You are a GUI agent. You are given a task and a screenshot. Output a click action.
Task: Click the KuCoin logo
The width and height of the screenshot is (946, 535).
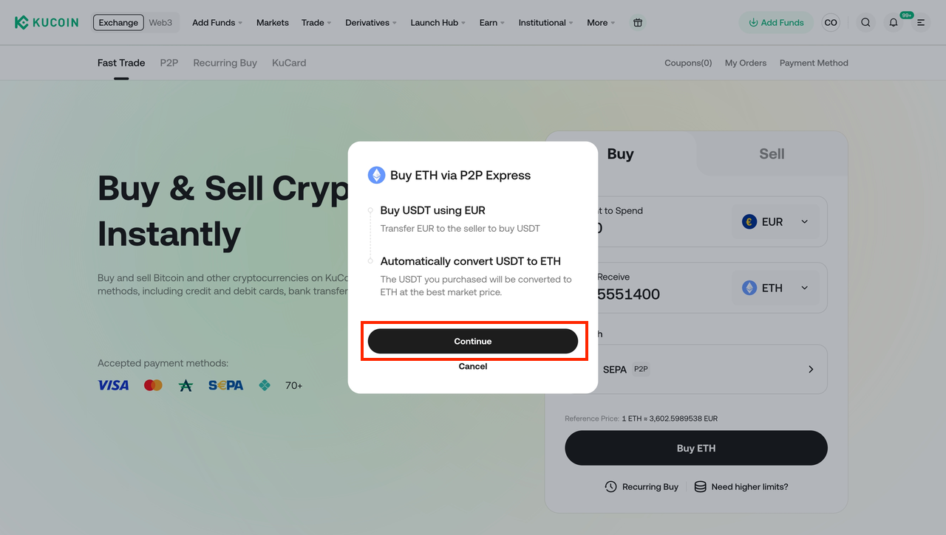(x=47, y=22)
